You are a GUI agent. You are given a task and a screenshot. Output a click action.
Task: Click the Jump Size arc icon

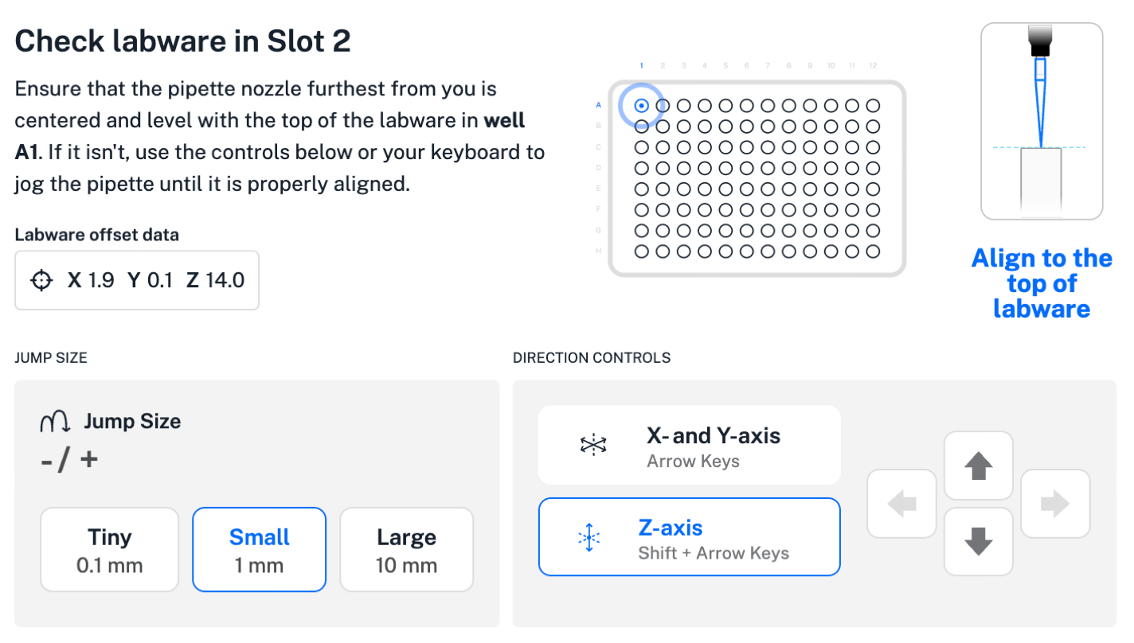click(x=55, y=422)
